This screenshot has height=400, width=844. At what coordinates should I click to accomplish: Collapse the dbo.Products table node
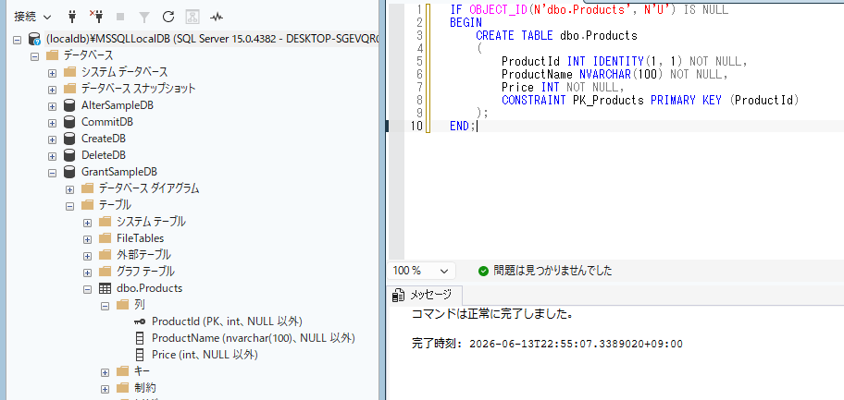coord(87,289)
